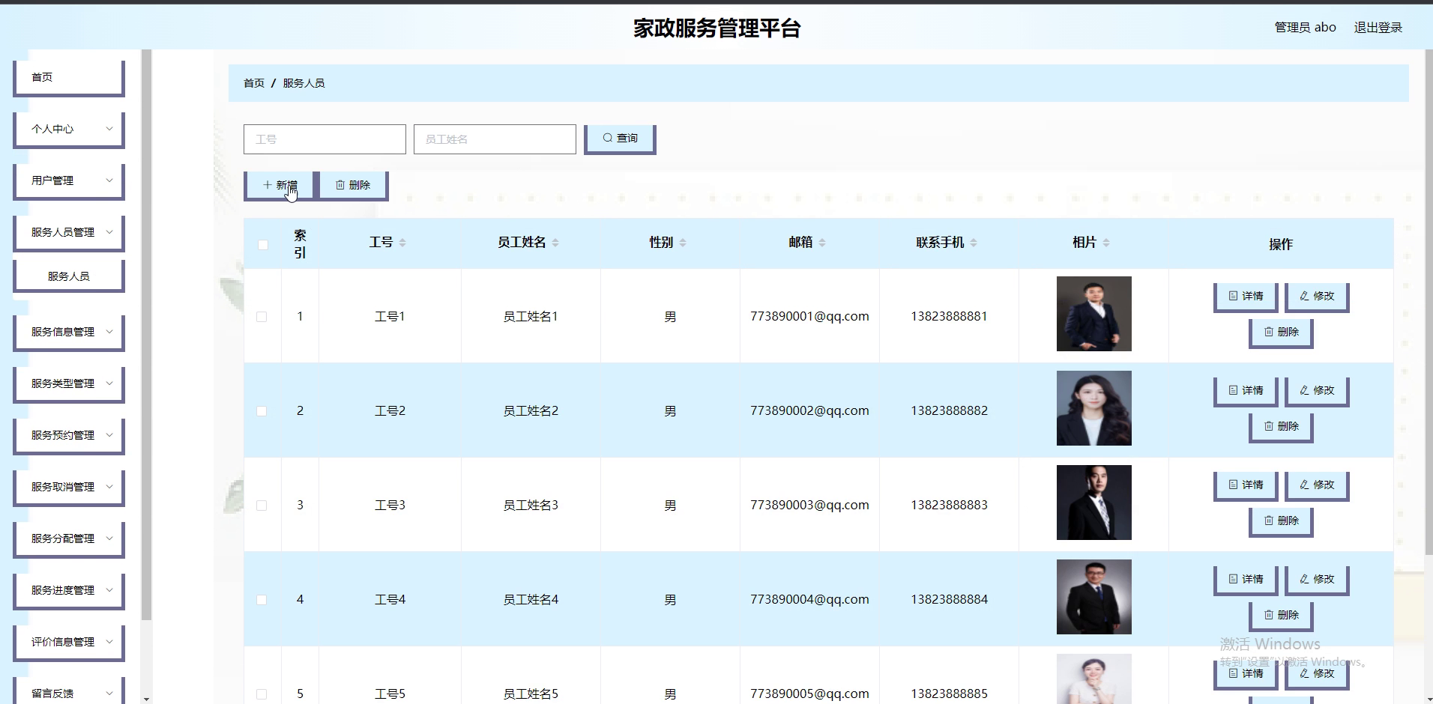Click the sidebar scroll-down arrow
This screenshot has width=1433, height=704.
tap(146, 699)
